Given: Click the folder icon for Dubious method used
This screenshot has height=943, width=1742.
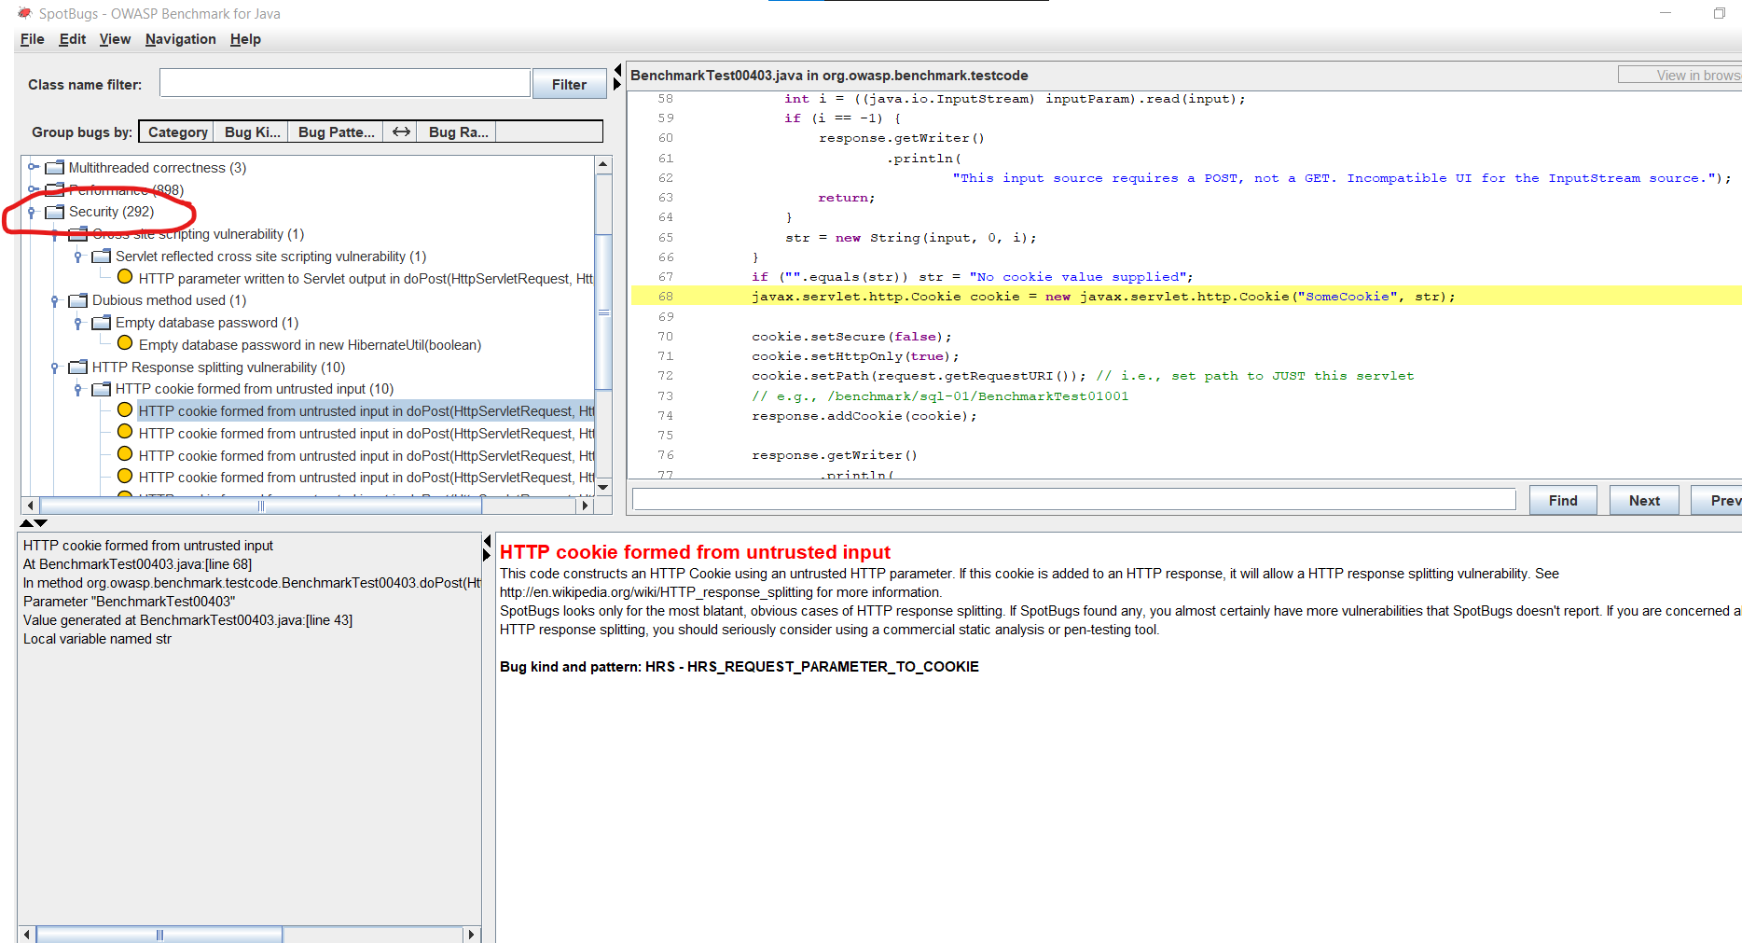Looking at the screenshot, I should click(x=79, y=299).
